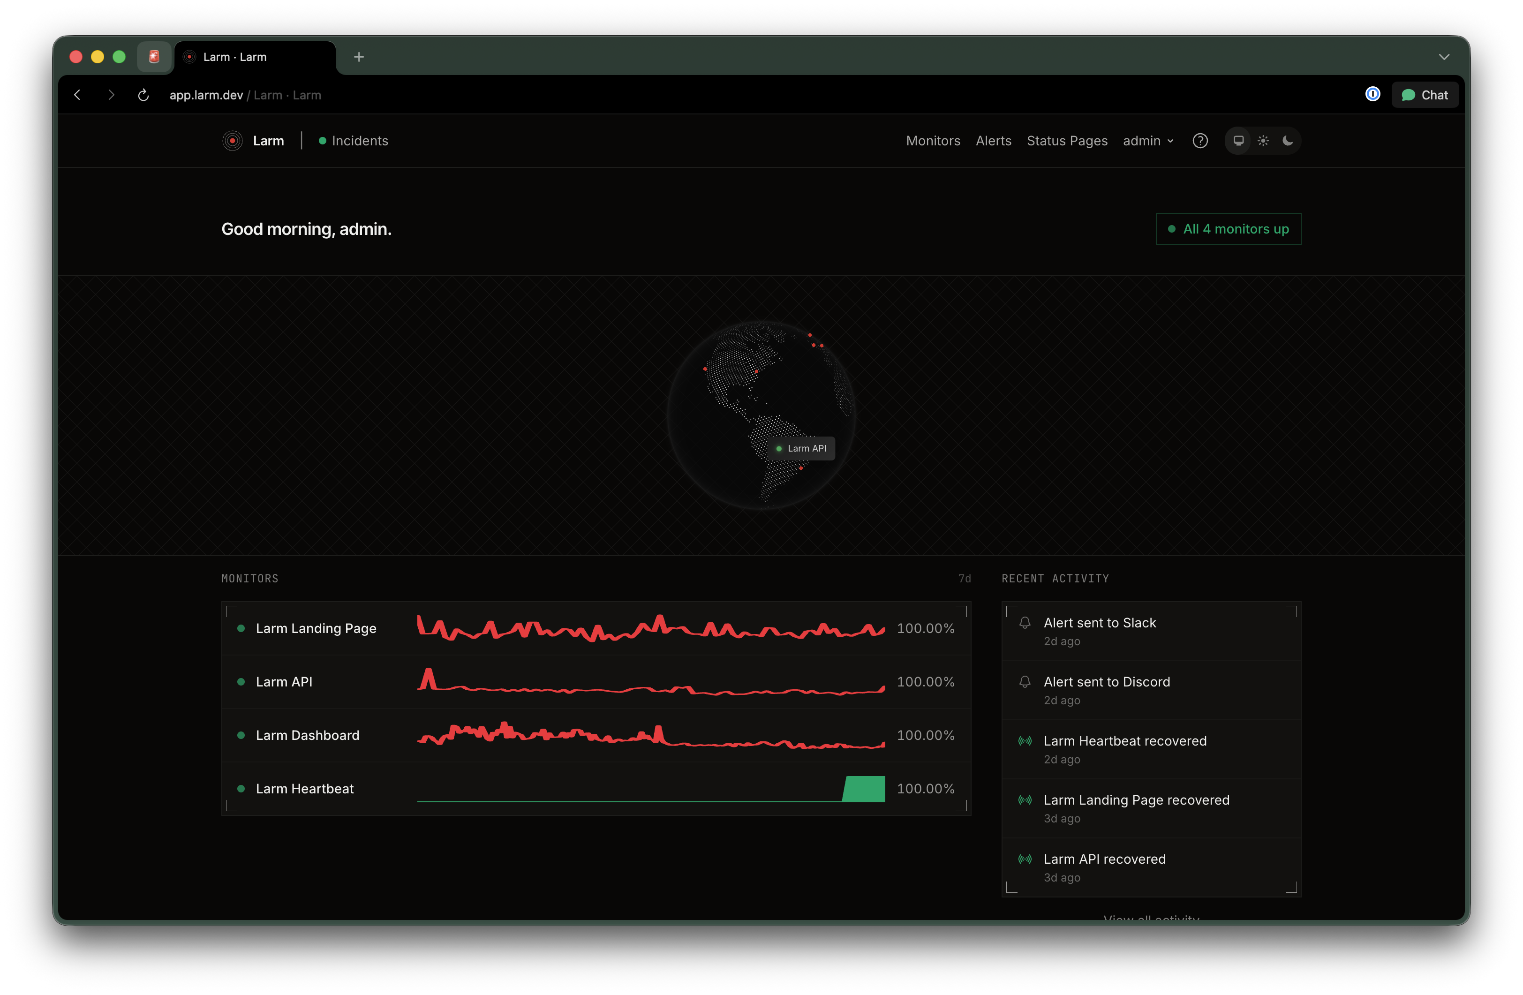Switch to system theme mode
The height and width of the screenshot is (995, 1523).
(1238, 141)
